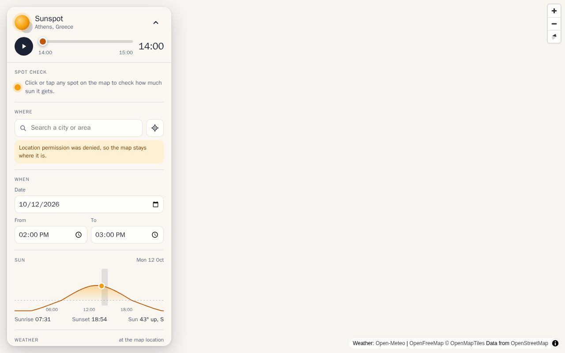This screenshot has height=353, width=565.
Task: Click the Sunspot sun logo
Action: click(x=22, y=23)
